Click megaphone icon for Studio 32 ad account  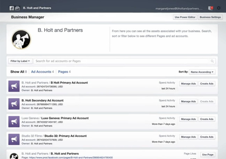coord(14,139)
